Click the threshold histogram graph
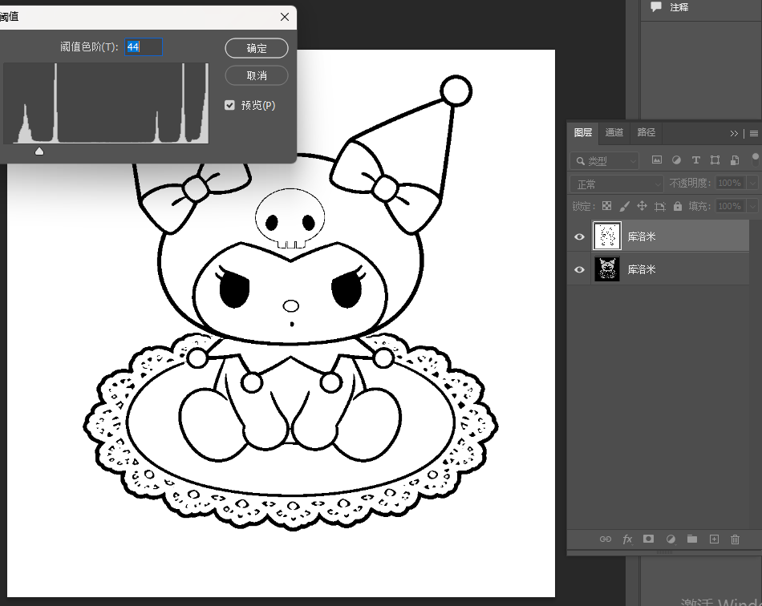Viewport: 762px width, 606px height. coord(106,103)
